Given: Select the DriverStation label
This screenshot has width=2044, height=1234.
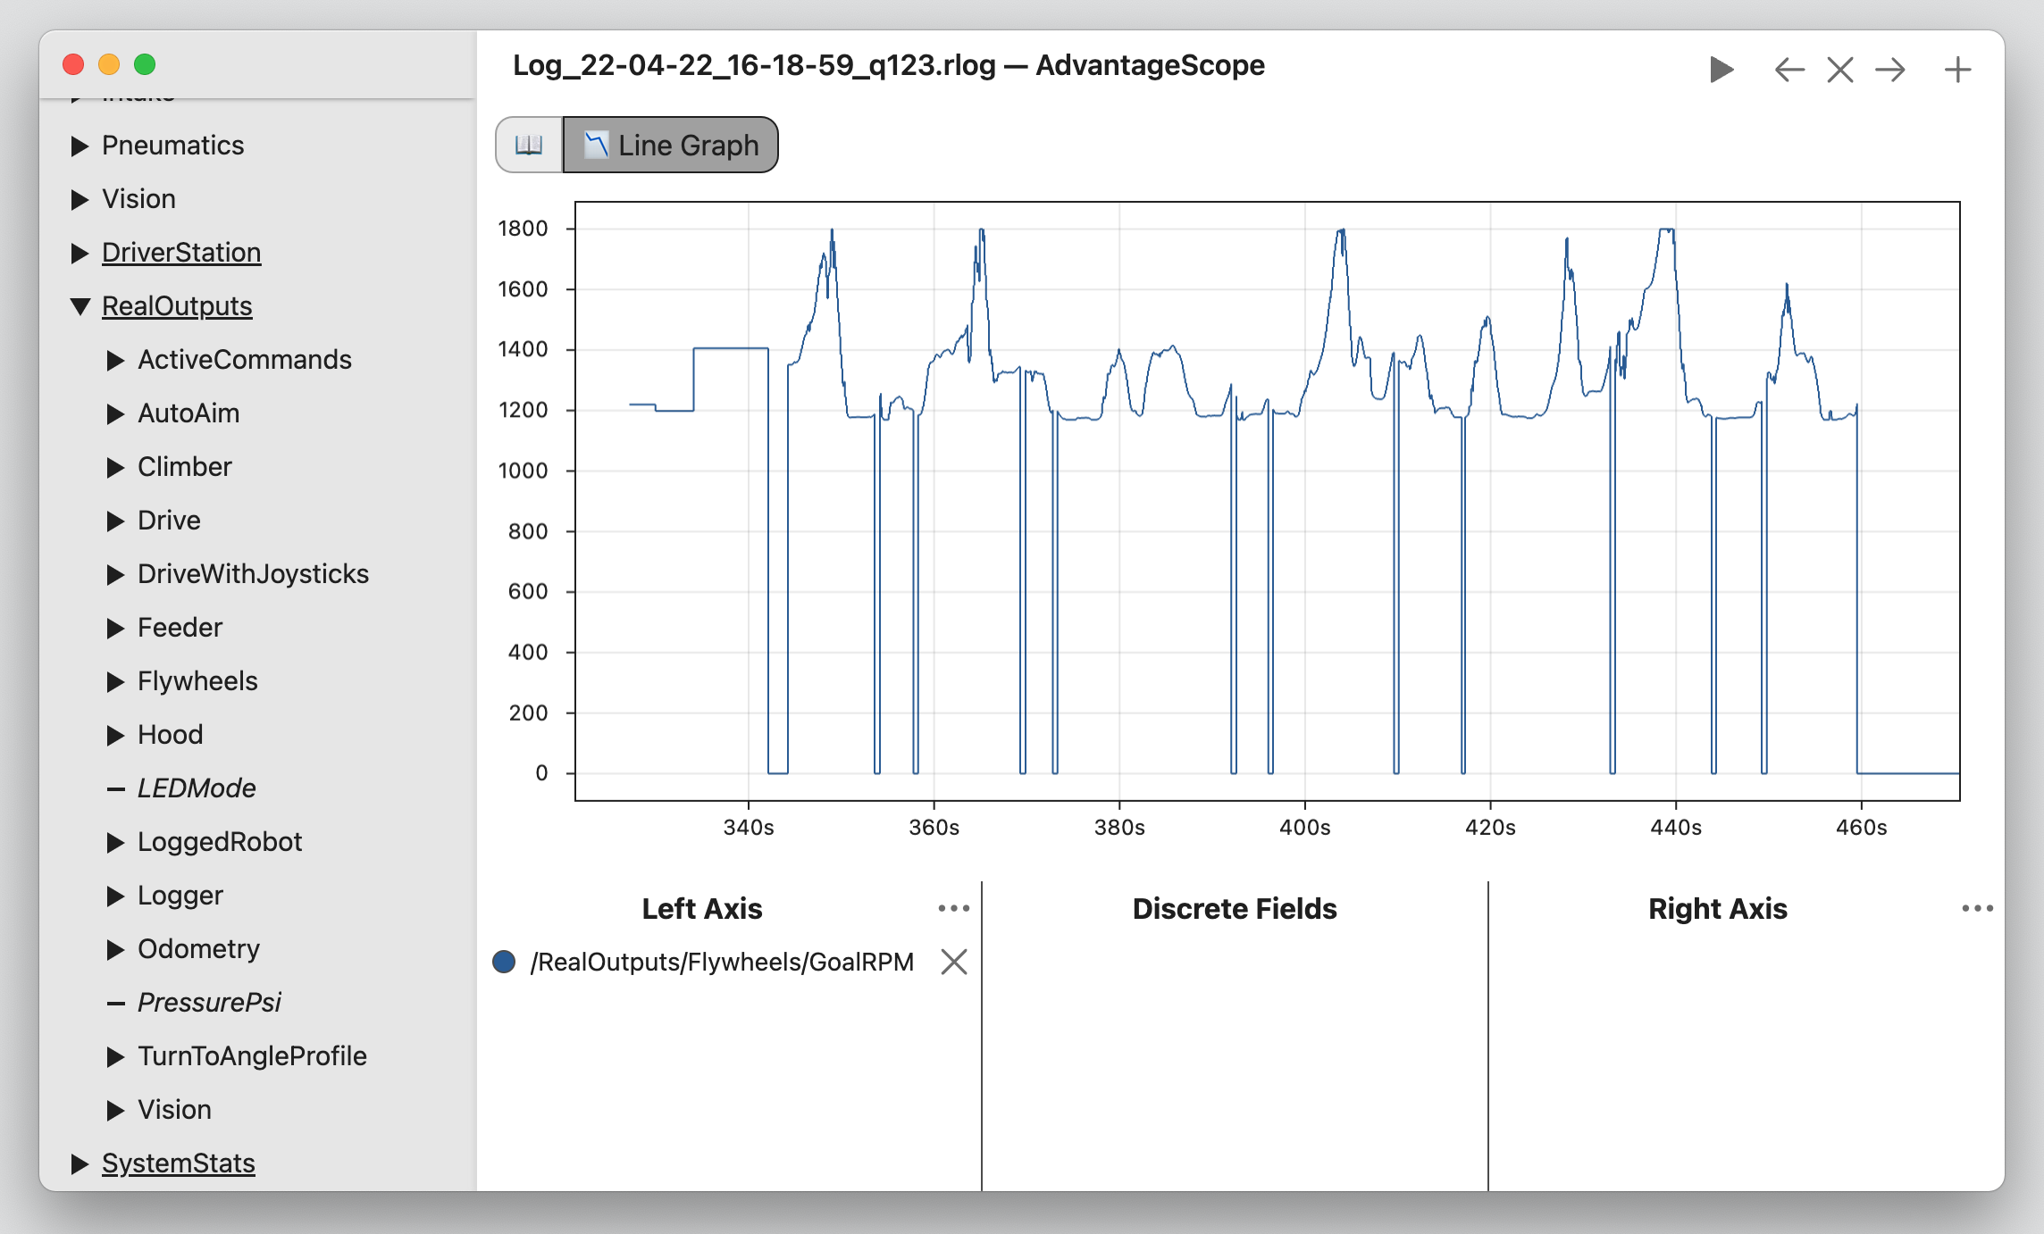Looking at the screenshot, I should point(181,252).
